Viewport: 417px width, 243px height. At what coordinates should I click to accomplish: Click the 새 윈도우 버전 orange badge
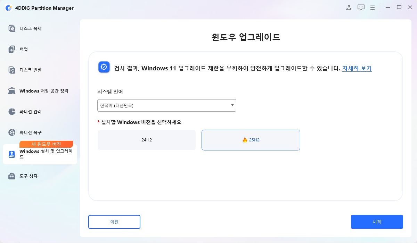pos(46,144)
